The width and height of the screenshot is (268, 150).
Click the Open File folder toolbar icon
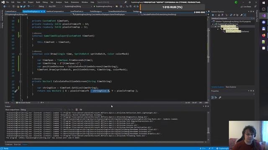point(18,7)
